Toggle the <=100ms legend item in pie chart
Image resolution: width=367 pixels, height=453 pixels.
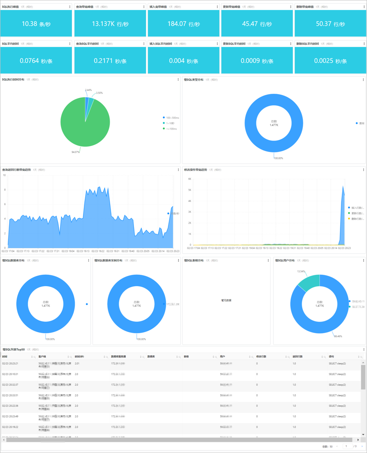(x=170, y=129)
